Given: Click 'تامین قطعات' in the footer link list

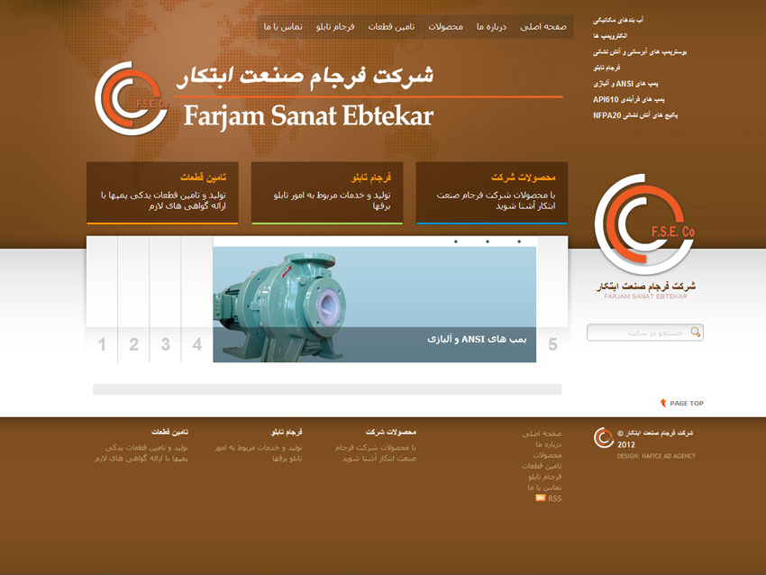Looking at the screenshot, I should coord(542,466).
